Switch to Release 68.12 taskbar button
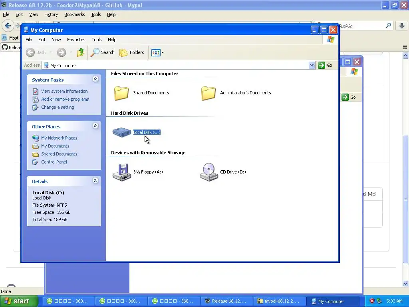This screenshot has height=307, width=409. point(226,301)
